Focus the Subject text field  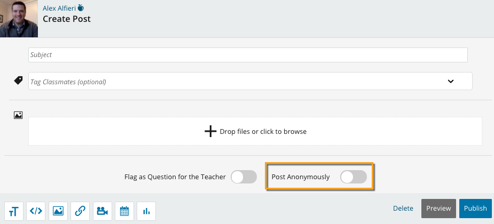248,55
